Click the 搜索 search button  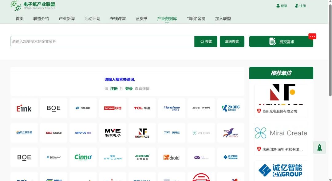coord(206,41)
